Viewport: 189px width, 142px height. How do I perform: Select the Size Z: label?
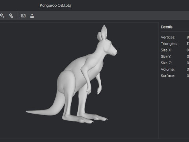coord(166,63)
